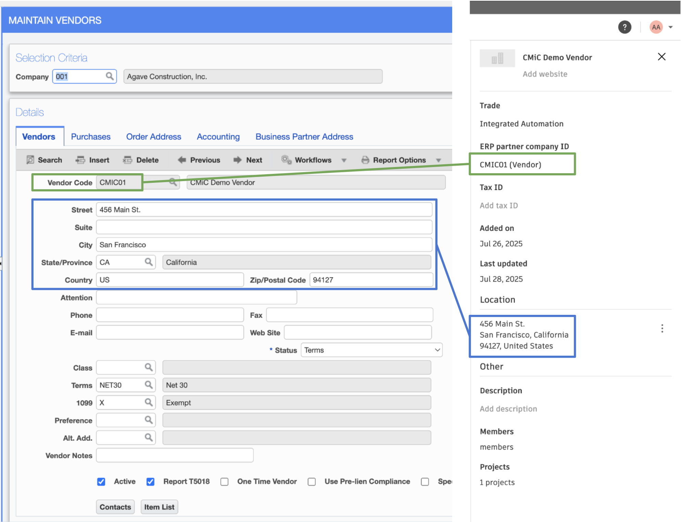Click the empty Suite field

pyautogui.click(x=264, y=227)
